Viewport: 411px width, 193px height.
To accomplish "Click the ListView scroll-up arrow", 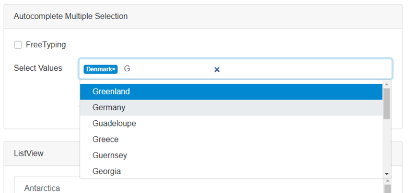I will click(387, 181).
